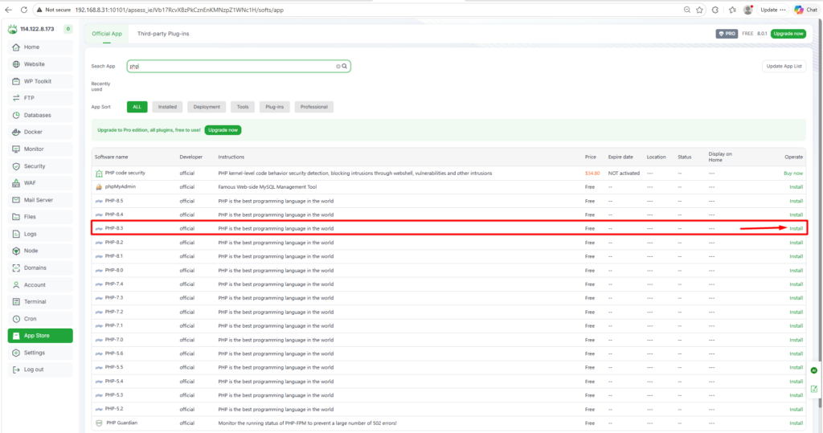Filter apps by Deployment category
The width and height of the screenshot is (823, 433).
click(x=207, y=107)
